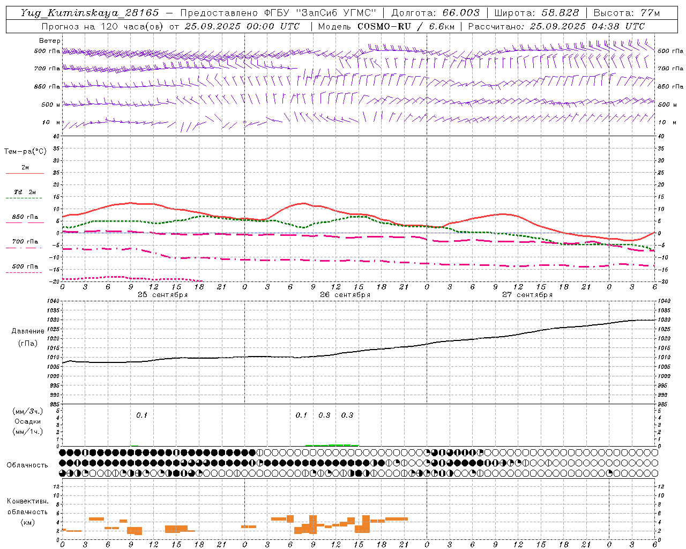Click the 2м temperature legend label
This screenshot has width=686, height=549.
pyautogui.click(x=25, y=167)
